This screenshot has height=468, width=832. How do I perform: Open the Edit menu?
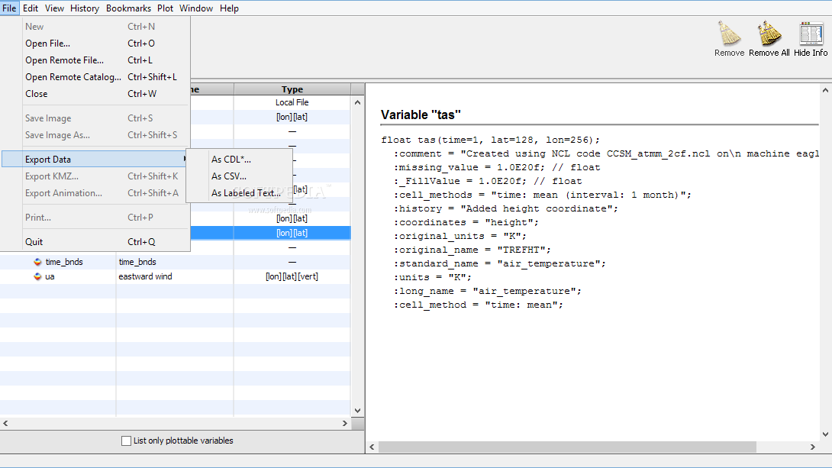coord(31,8)
